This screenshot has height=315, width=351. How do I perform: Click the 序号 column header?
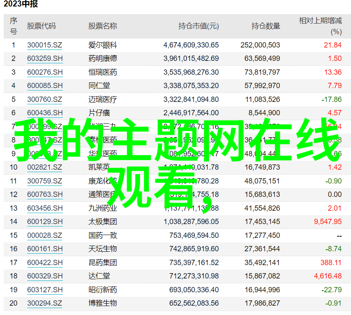point(13,26)
